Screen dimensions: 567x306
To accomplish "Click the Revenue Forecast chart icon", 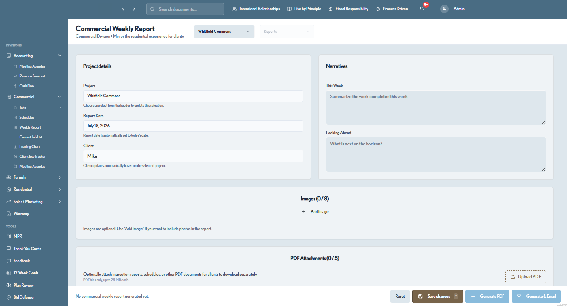I will click(15, 76).
